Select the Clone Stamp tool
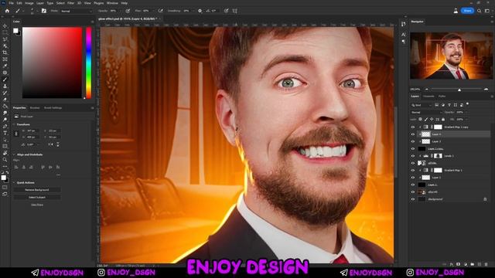 coord(5,86)
